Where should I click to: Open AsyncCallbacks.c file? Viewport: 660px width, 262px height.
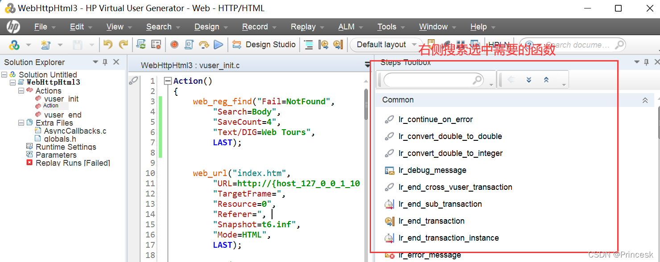pos(75,131)
